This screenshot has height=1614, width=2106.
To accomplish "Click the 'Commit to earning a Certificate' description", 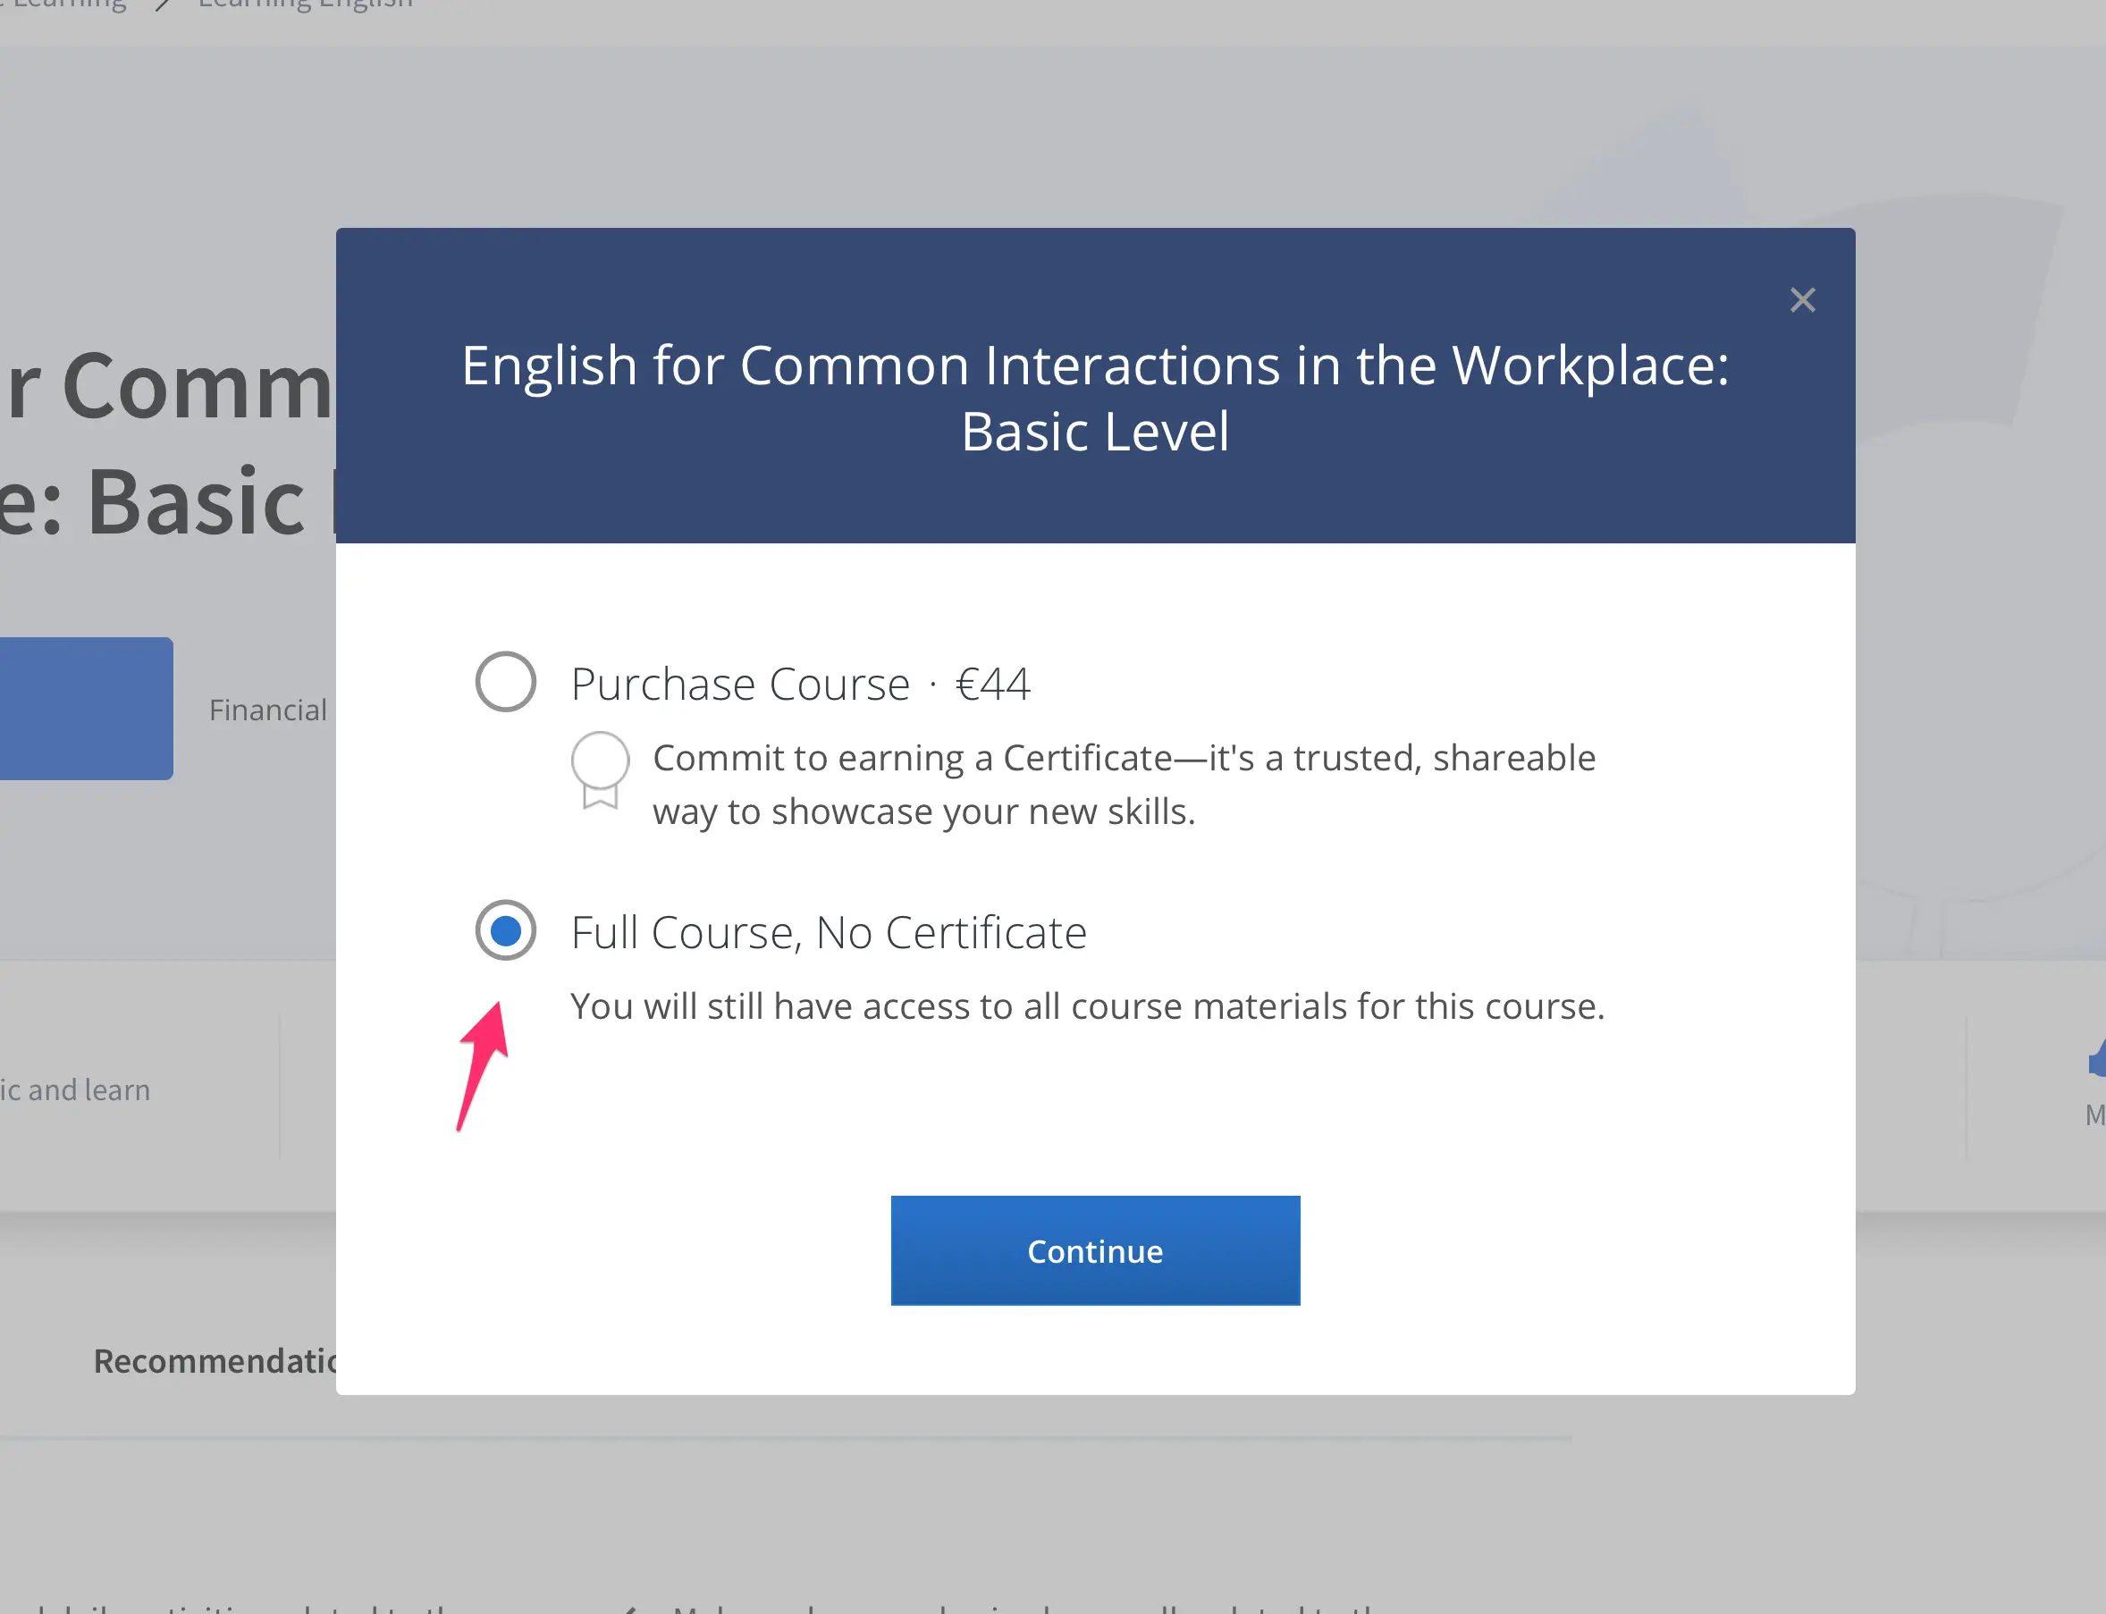I will [x=1123, y=784].
